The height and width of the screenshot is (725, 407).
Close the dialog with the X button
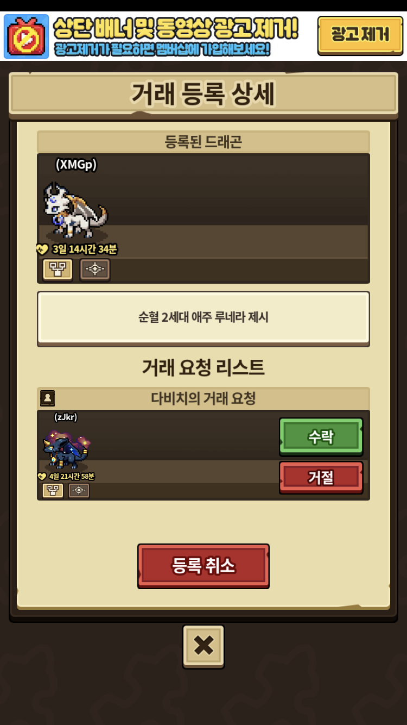point(203,646)
